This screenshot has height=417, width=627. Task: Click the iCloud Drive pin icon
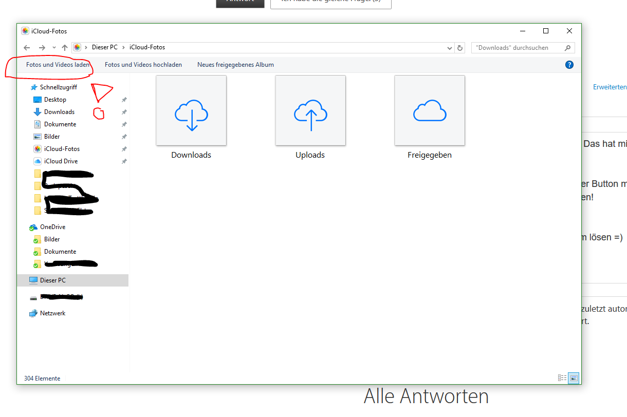124,161
